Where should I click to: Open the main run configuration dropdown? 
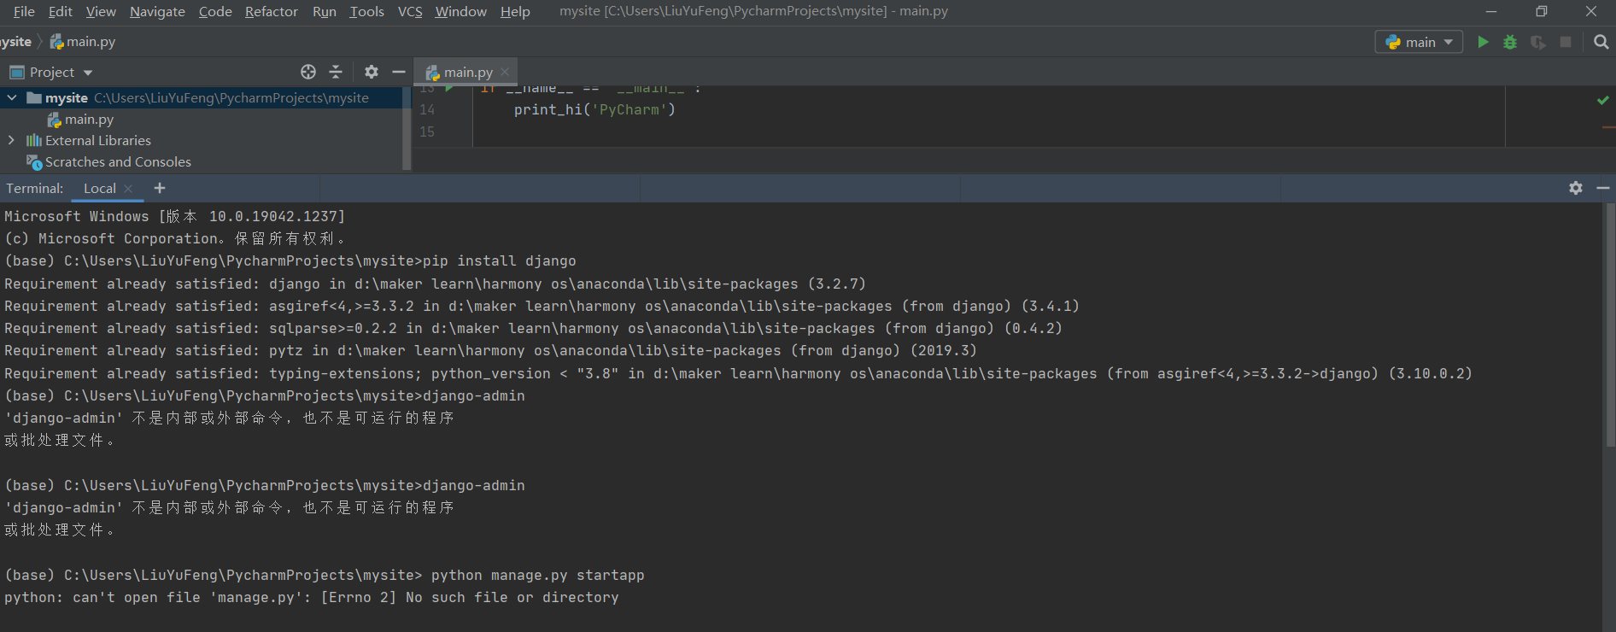coord(1419,42)
